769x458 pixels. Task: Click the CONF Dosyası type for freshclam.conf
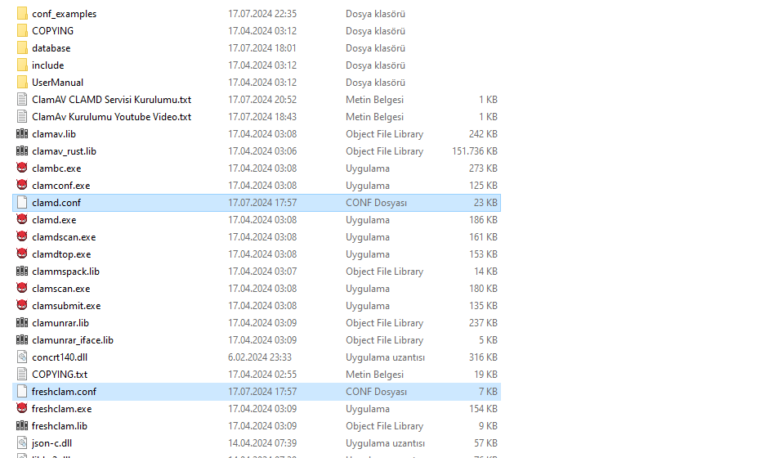tap(376, 392)
